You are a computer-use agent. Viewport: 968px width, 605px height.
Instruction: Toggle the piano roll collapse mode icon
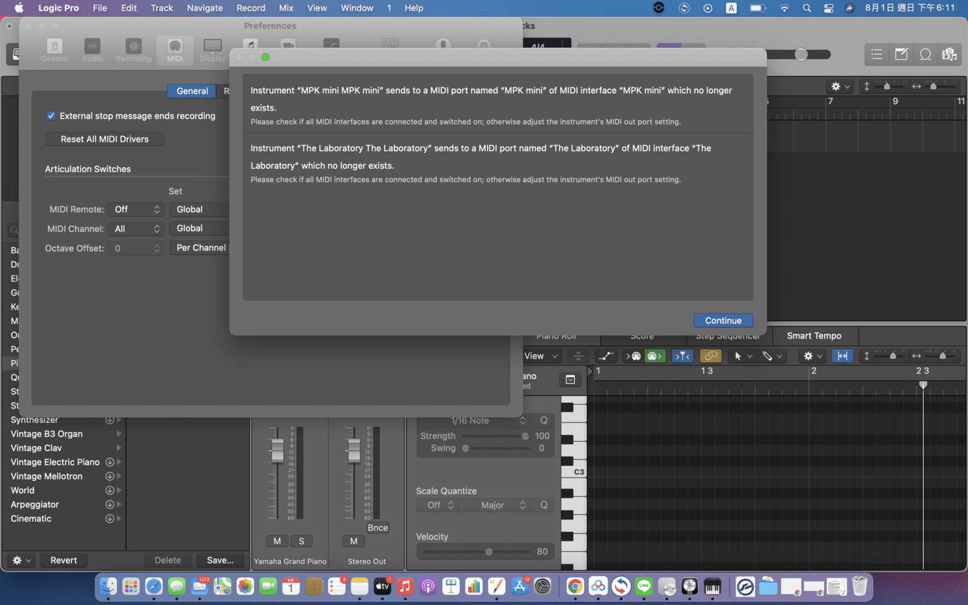[x=578, y=356]
